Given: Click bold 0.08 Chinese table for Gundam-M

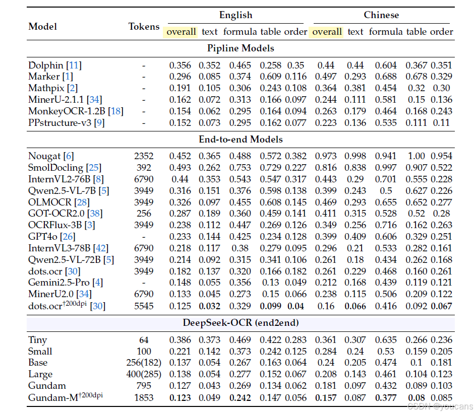Looking at the screenshot, I should [417, 398].
